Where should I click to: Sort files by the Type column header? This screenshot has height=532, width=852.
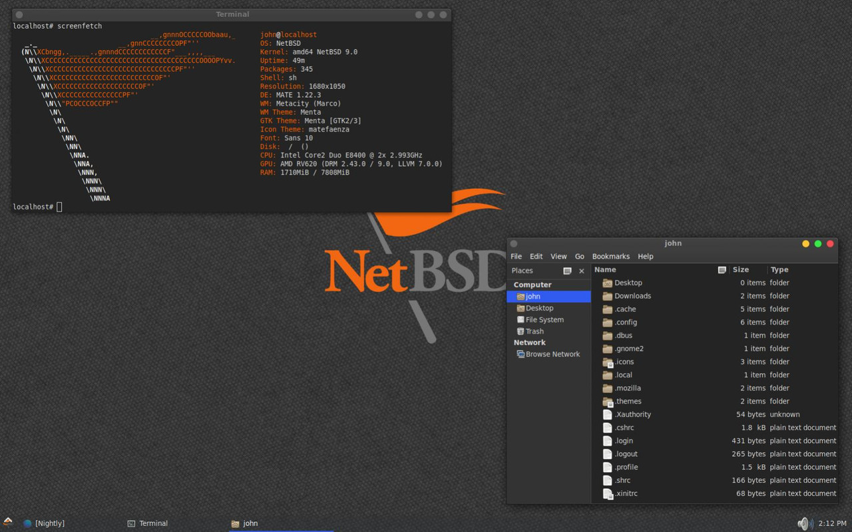[803, 270]
